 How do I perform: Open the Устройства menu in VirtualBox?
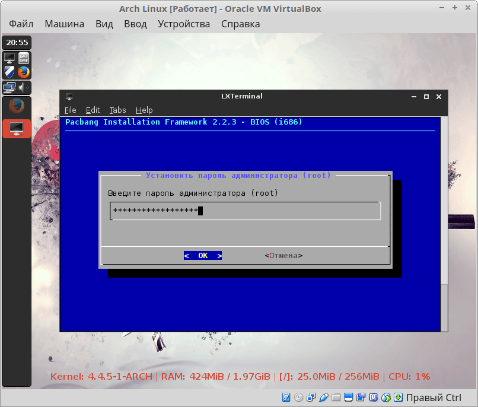(x=184, y=24)
